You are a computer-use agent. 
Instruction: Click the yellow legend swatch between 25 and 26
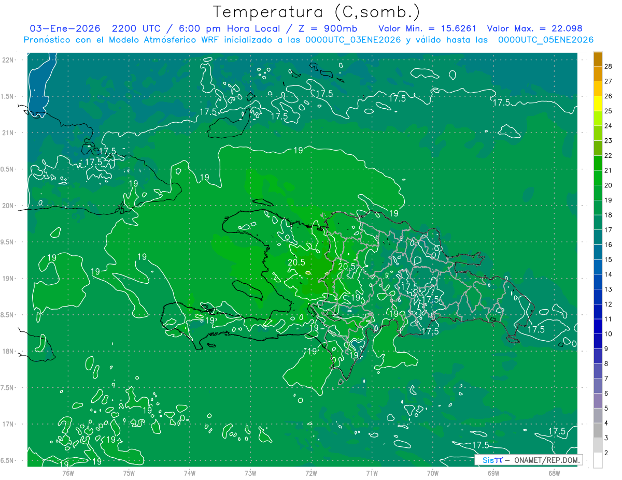(598, 103)
